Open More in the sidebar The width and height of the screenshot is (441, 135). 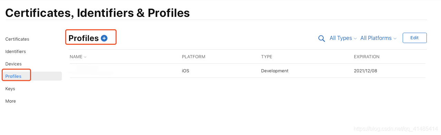click(x=10, y=101)
